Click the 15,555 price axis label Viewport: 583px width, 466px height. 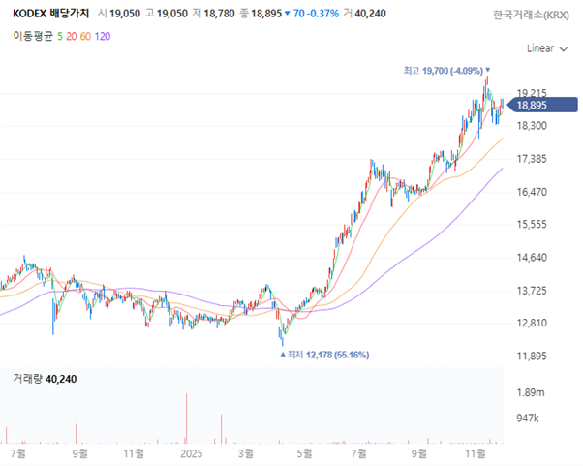tap(532, 224)
